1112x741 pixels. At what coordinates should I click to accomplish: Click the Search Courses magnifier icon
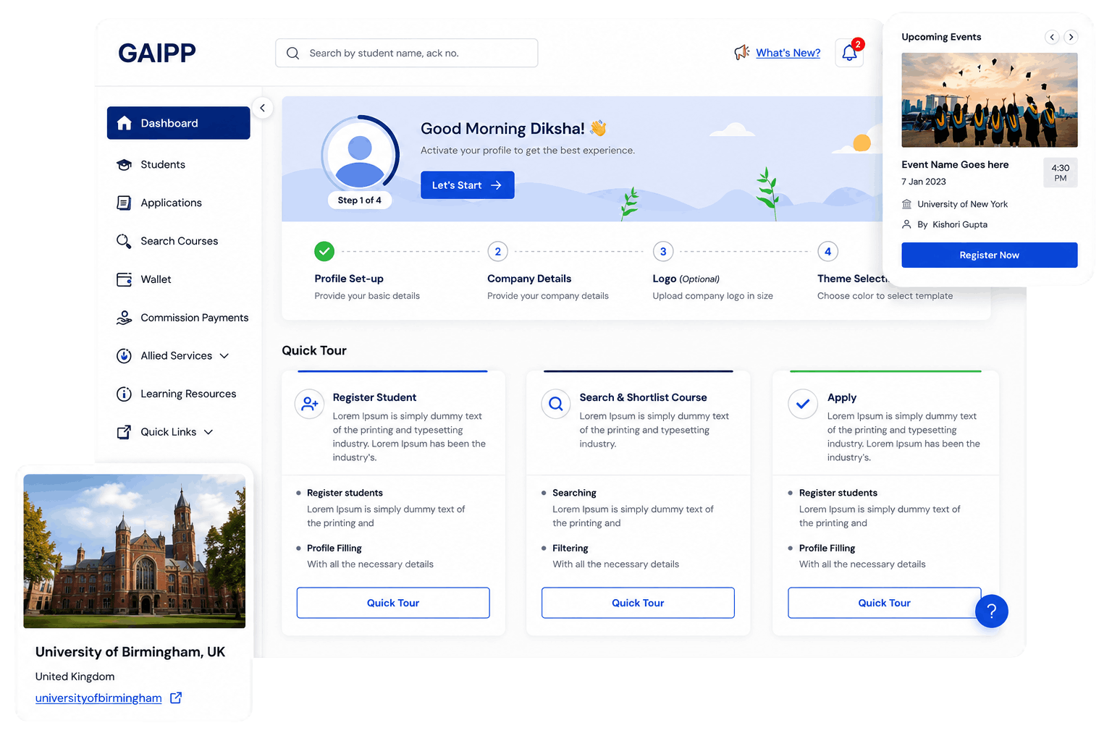(x=125, y=241)
